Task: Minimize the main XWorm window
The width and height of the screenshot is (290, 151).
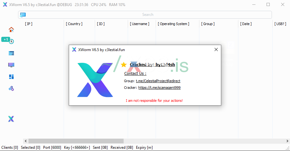Action: click(254, 5)
